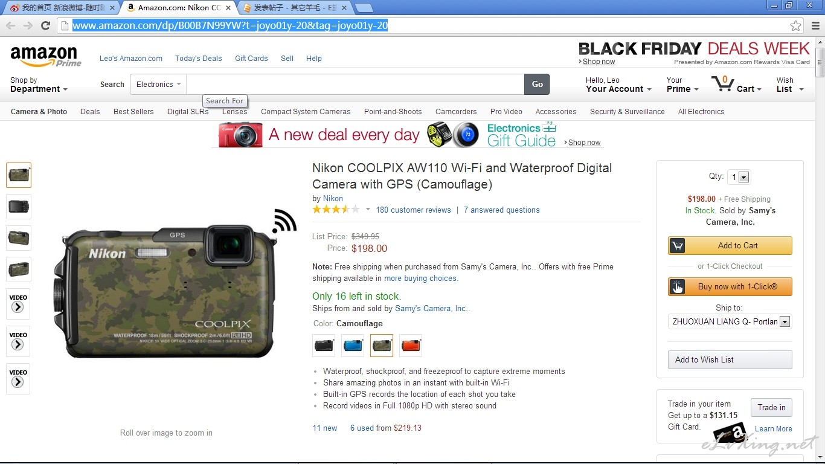
Task: Open 180 customer reviews link
Action: 413,210
